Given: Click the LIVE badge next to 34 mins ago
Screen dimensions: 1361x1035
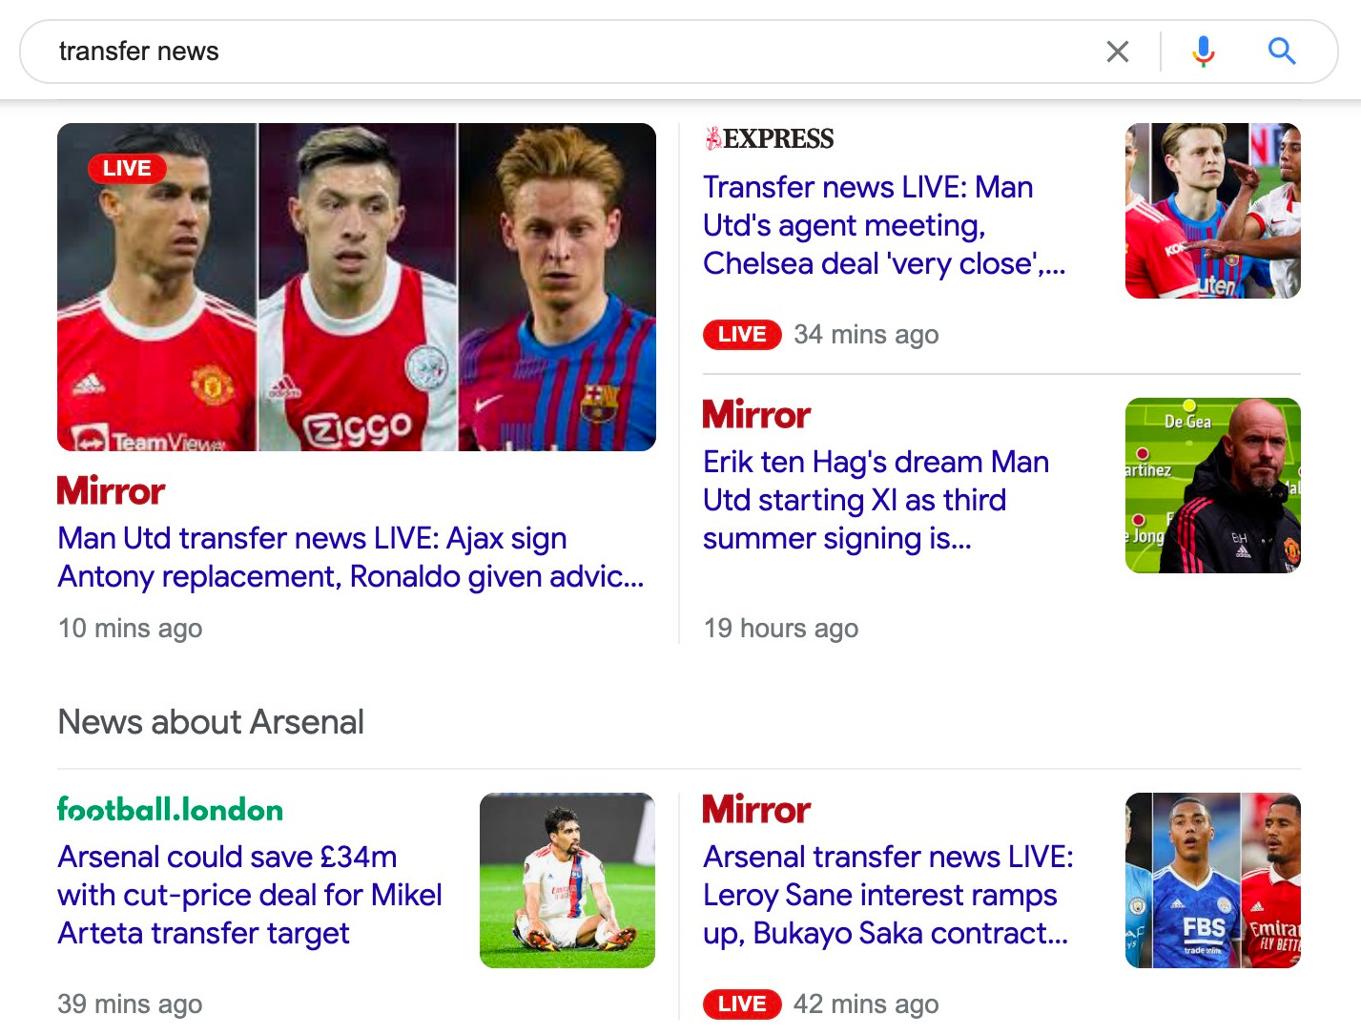Looking at the screenshot, I should (x=742, y=334).
